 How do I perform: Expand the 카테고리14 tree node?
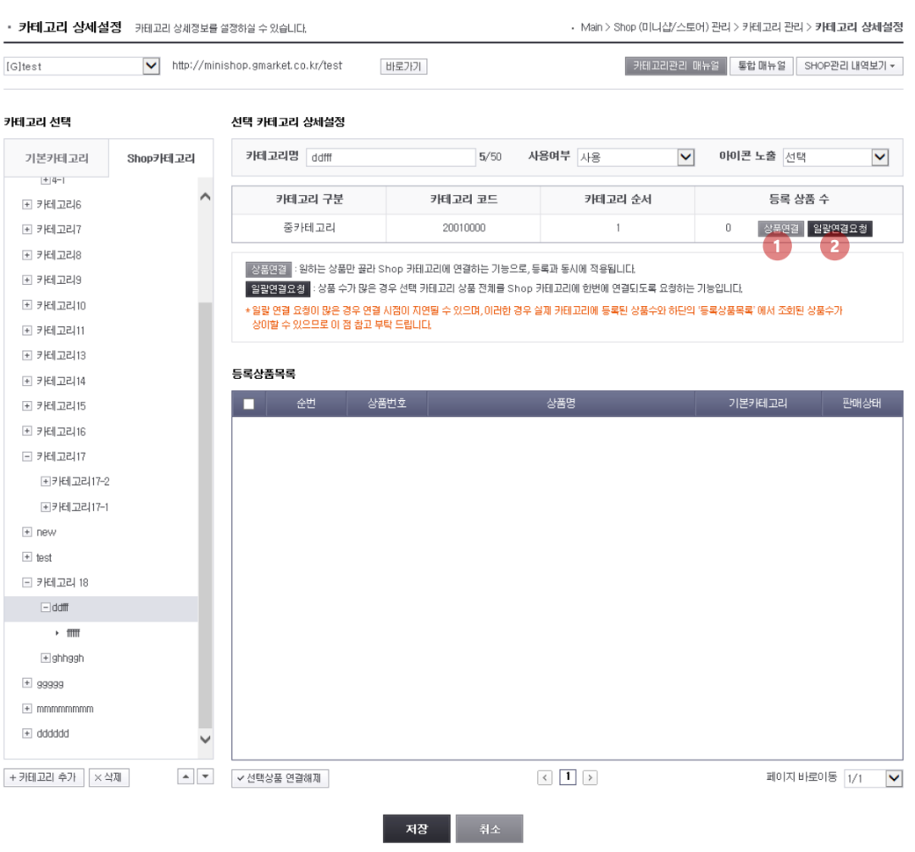27,381
